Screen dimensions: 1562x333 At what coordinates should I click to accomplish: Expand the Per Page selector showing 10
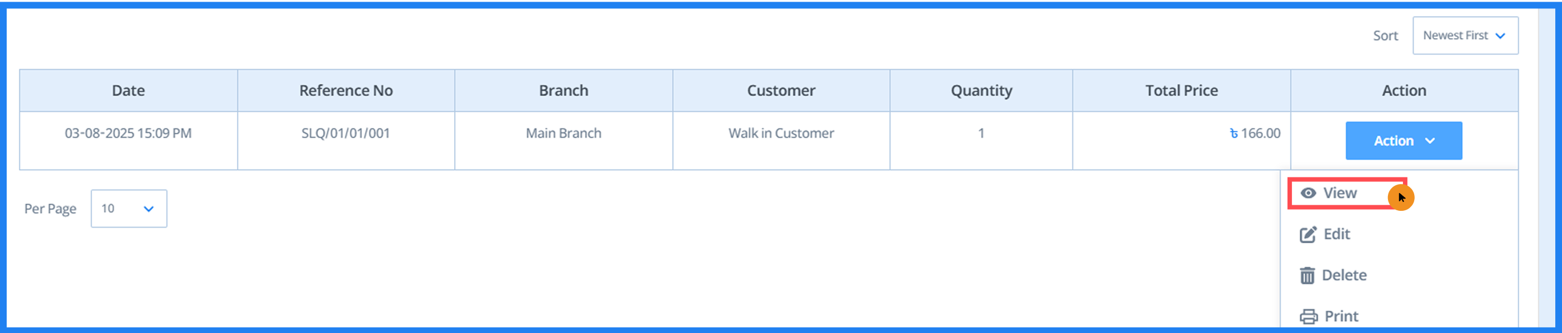tap(128, 209)
